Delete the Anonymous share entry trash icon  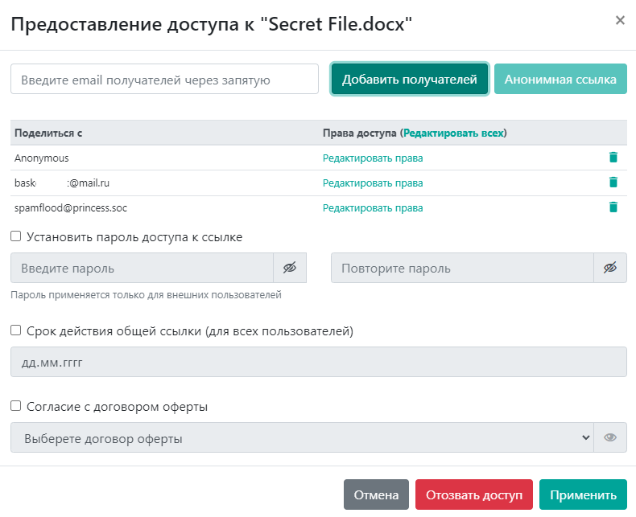(x=613, y=158)
